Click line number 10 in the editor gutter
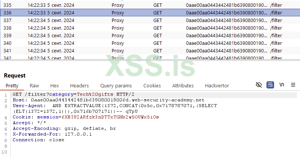The height and width of the screenshot is (158, 300). [4, 152]
